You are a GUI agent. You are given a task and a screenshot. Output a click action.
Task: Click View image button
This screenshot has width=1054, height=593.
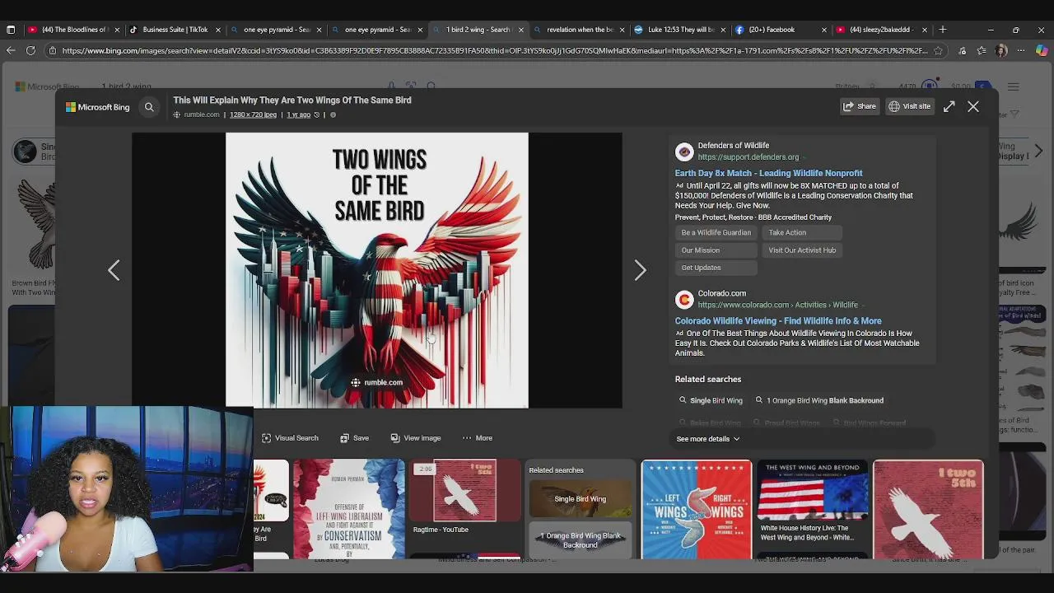click(x=416, y=438)
